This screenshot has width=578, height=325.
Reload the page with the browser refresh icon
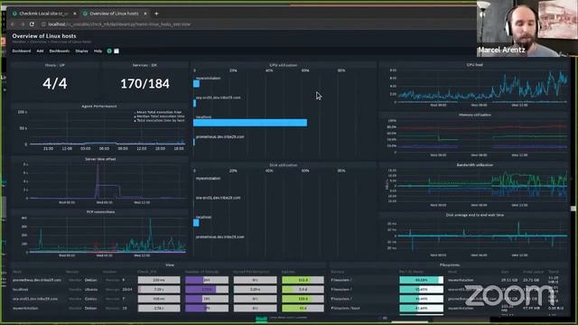[x=33, y=24]
